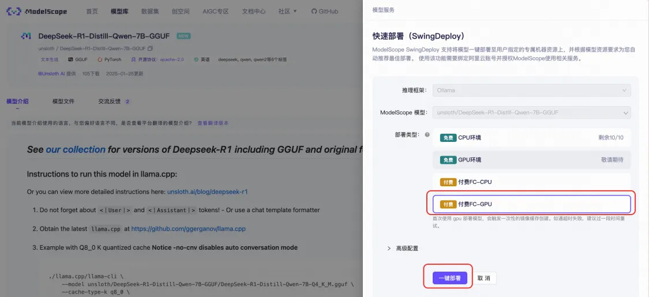Image resolution: width=649 pixels, height=297 pixels.
Task: Click the NEW badge beside the model title
Action: click(184, 36)
